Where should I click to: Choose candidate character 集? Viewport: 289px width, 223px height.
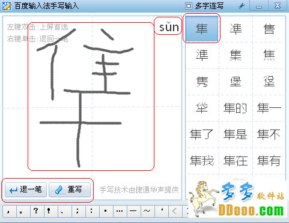[236, 55]
